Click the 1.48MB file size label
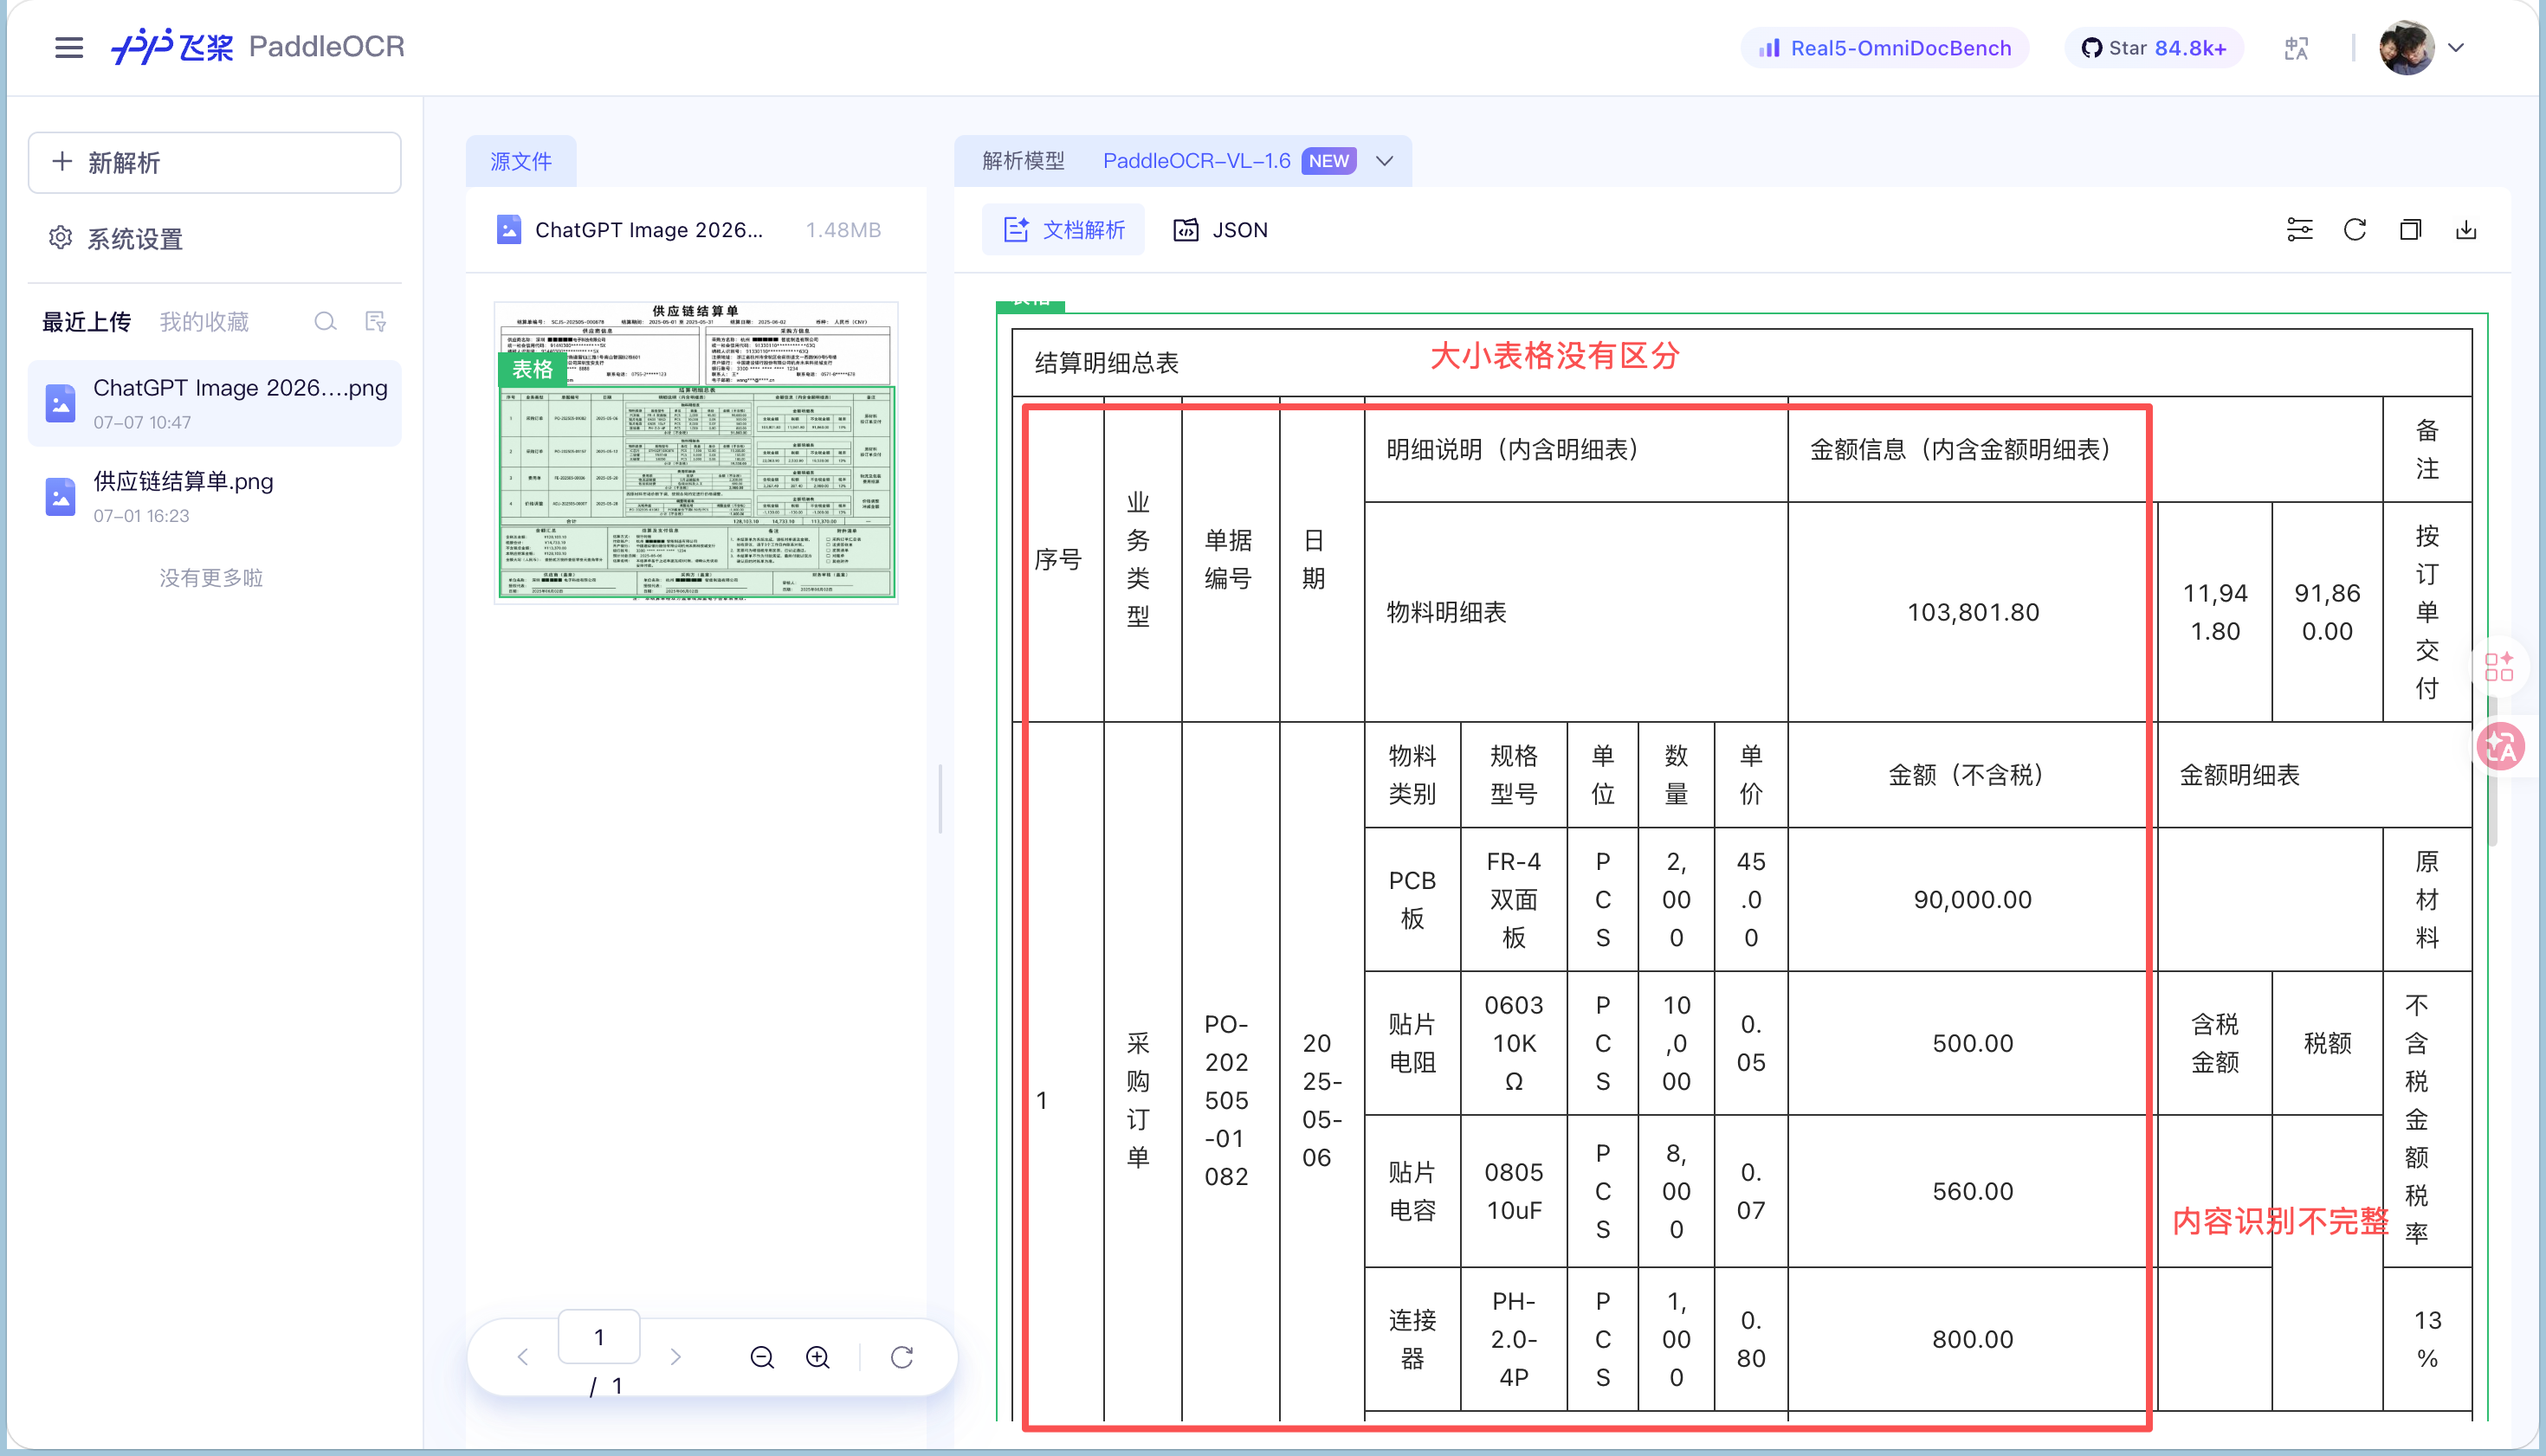Screen dimensions: 2546x1456 pos(843,230)
